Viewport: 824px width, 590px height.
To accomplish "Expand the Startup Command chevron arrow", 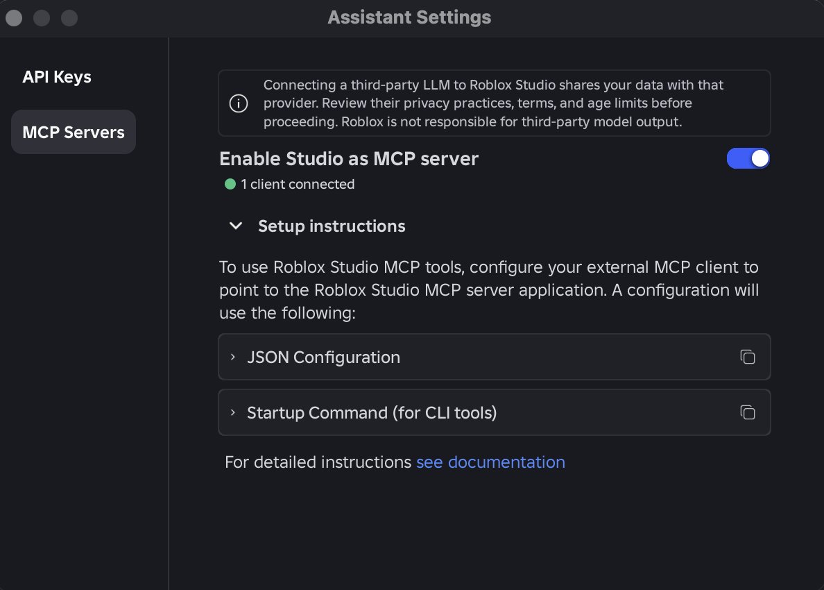I will point(233,412).
